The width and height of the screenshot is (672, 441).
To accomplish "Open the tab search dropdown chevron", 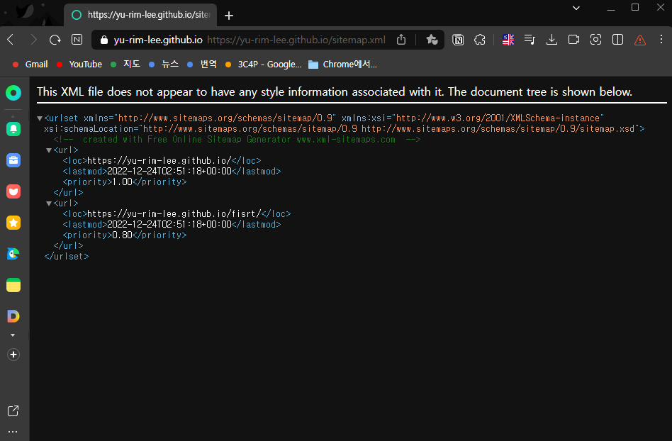I will tap(576, 8).
